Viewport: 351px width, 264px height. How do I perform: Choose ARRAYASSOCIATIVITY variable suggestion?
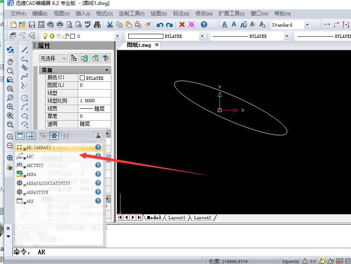coord(59,183)
